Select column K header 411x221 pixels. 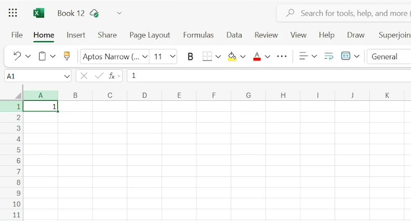tap(387, 95)
